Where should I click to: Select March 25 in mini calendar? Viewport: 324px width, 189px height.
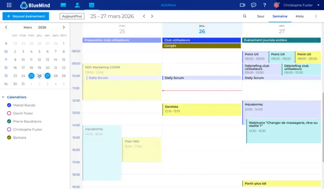pos(31,76)
